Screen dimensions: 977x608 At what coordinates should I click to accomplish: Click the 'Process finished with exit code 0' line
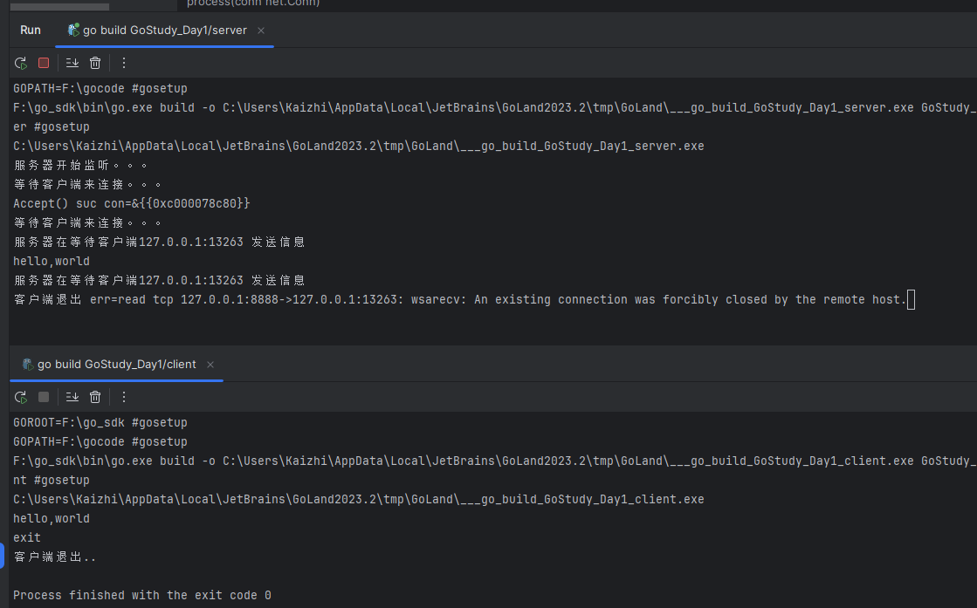(x=142, y=596)
